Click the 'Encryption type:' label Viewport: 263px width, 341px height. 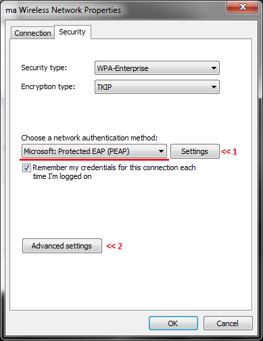pyautogui.click(x=48, y=86)
